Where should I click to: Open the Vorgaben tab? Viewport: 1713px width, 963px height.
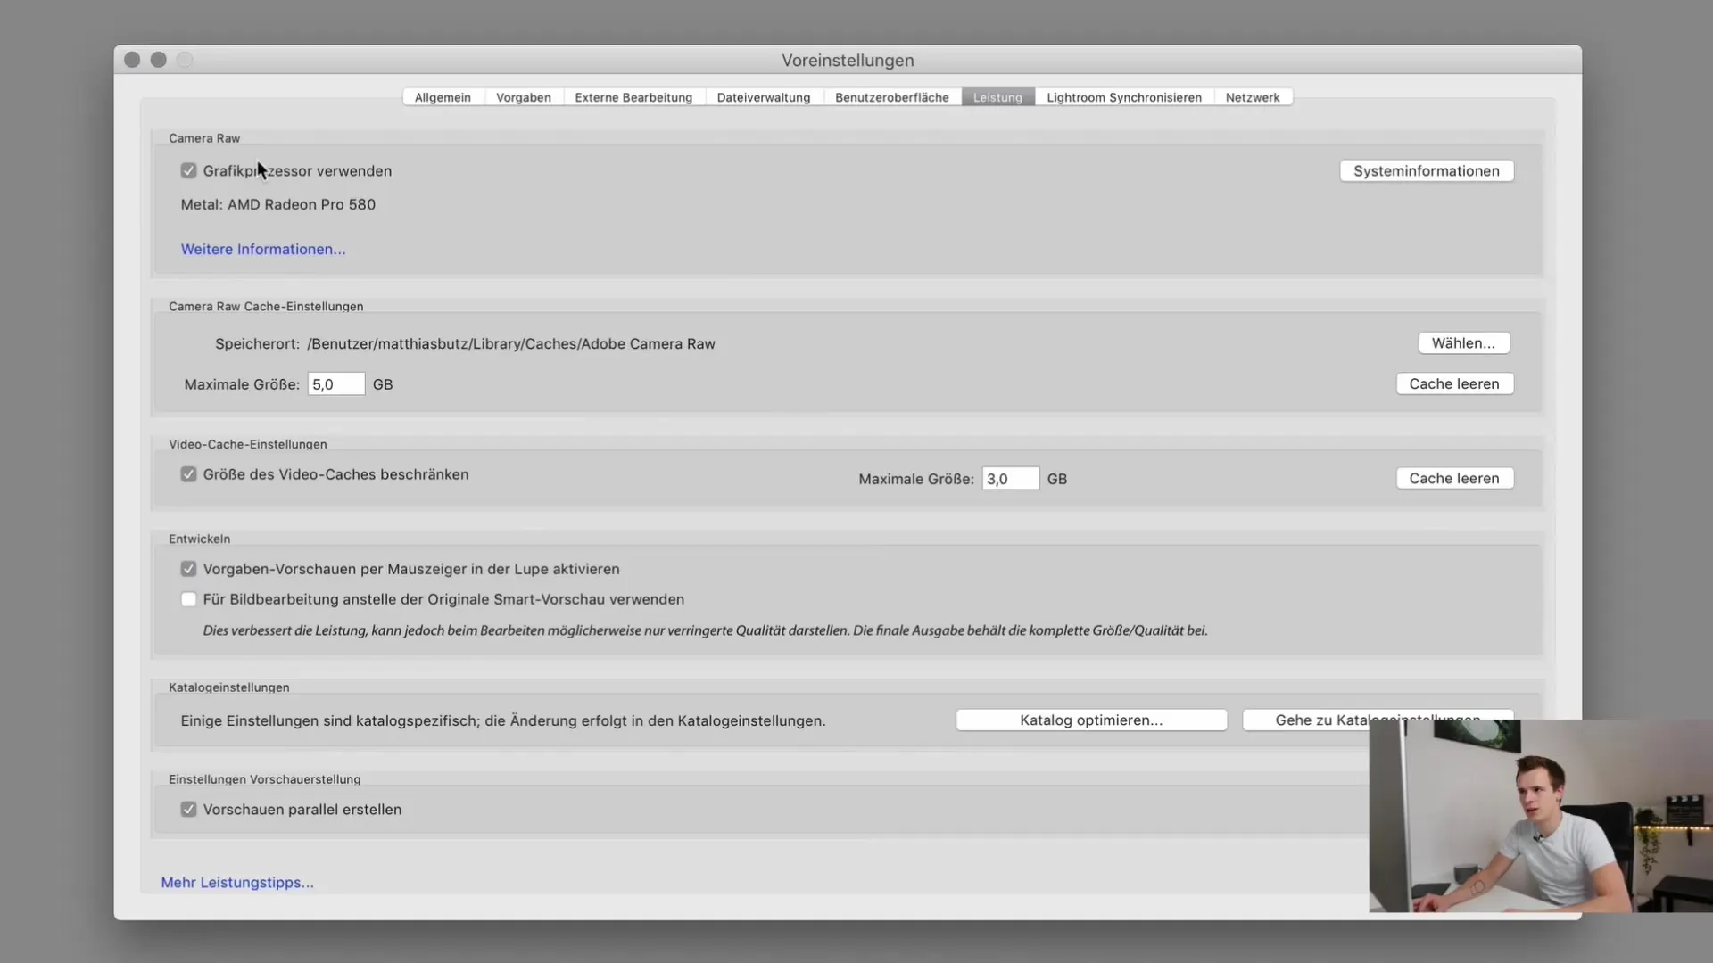524,97
